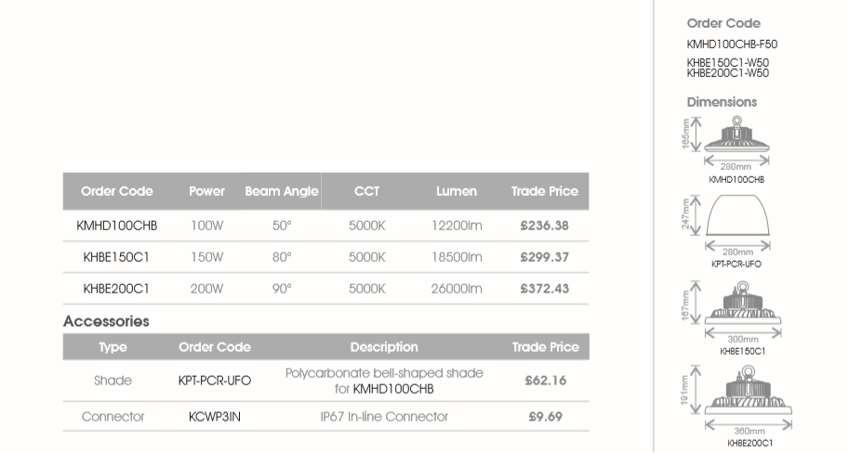Click the Beam Angle column header
Screen dimensions: 849x453
click(x=282, y=191)
